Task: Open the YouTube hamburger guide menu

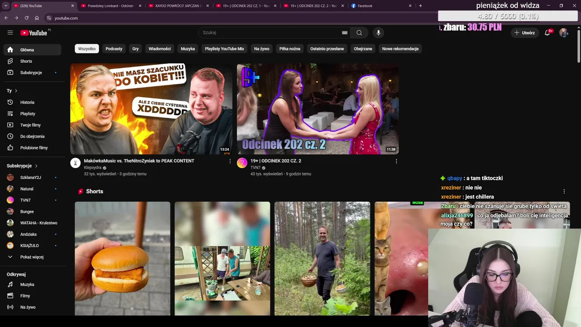Action: coord(10,33)
